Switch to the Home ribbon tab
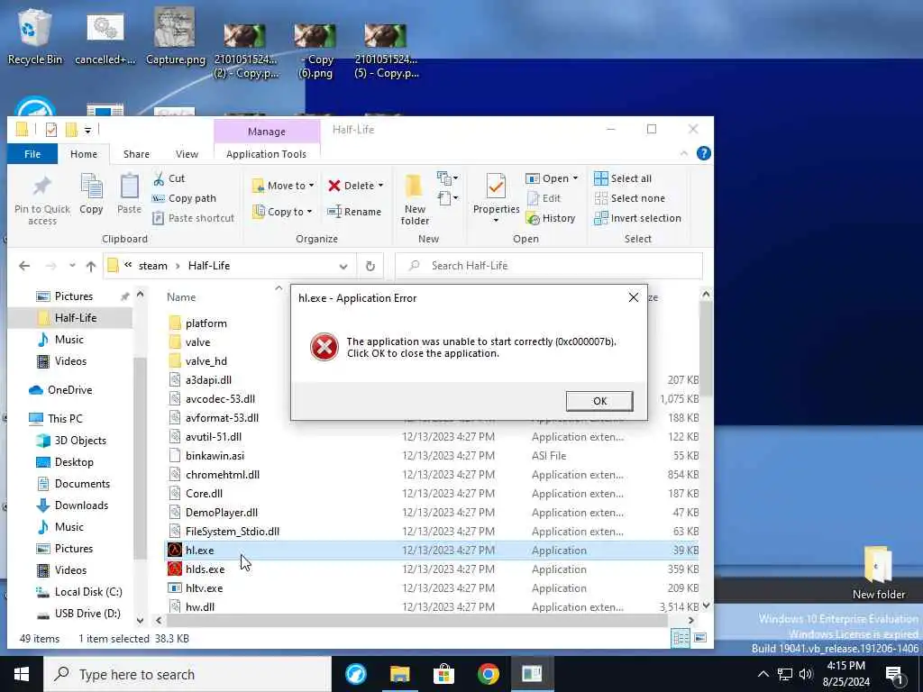Image resolution: width=923 pixels, height=692 pixels. [x=84, y=153]
